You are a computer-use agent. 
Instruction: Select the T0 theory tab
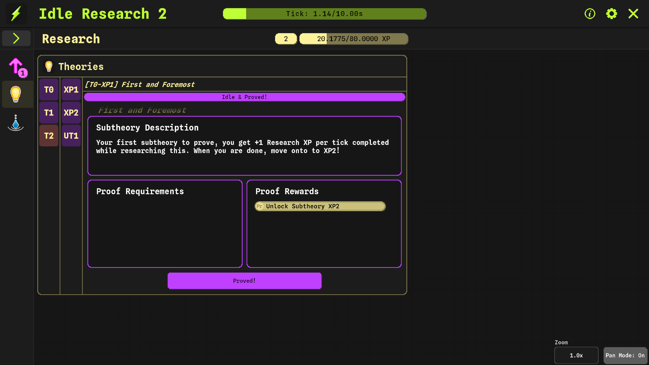pyautogui.click(x=49, y=89)
